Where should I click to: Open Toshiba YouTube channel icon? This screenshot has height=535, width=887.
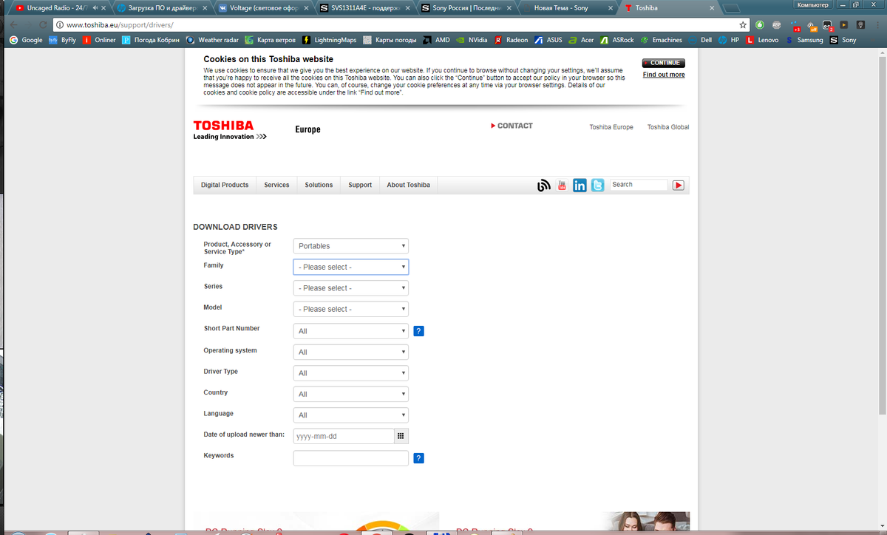(x=562, y=185)
